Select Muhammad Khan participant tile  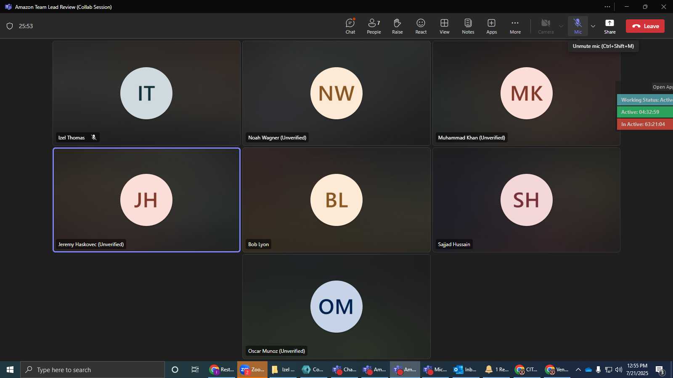tap(527, 93)
